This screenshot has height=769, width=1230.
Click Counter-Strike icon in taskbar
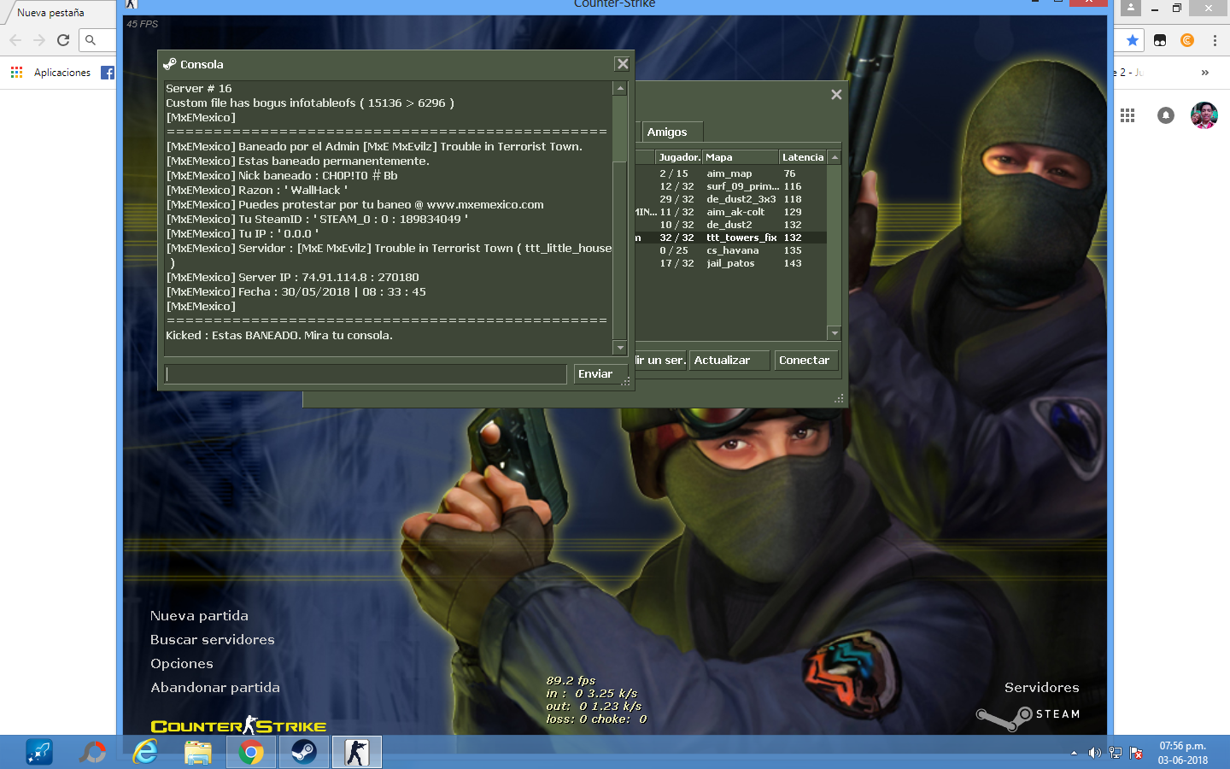(x=357, y=752)
